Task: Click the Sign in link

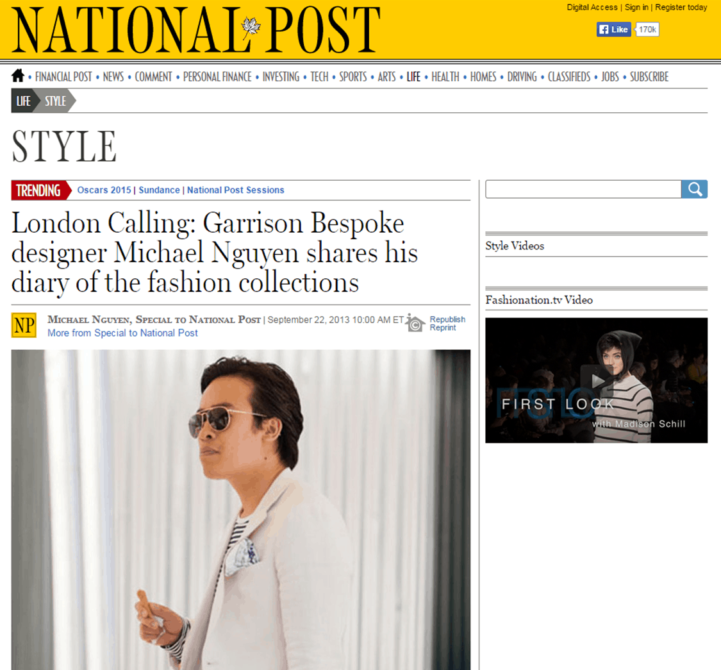Action: point(636,7)
